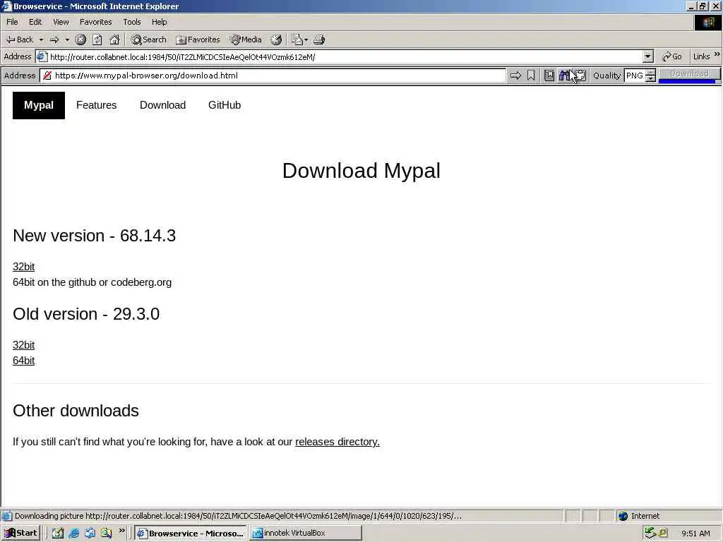This screenshot has width=723, height=542.
Task: Click the 'Download Mypal' heading text
Action: click(x=361, y=171)
